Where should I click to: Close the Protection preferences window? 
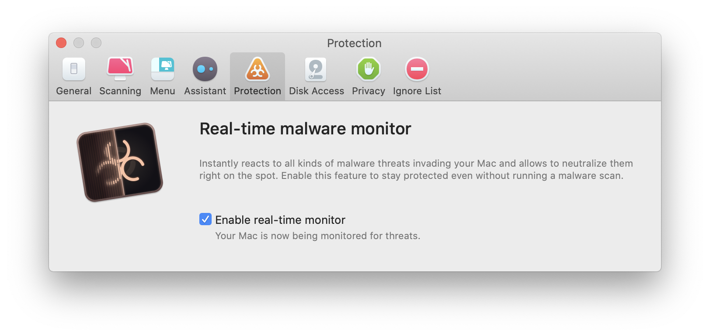tap(61, 43)
